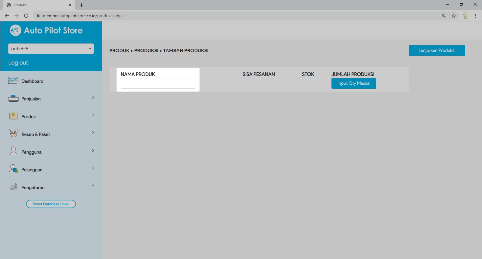This screenshot has height=259, width=482.
Task: Open the Pelanggan menu item
Action: 32,170
